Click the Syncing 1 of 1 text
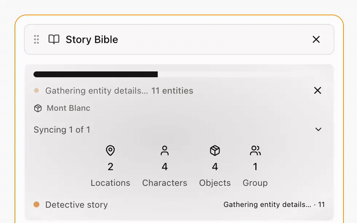Image resolution: width=357 pixels, height=223 pixels. pos(62,130)
